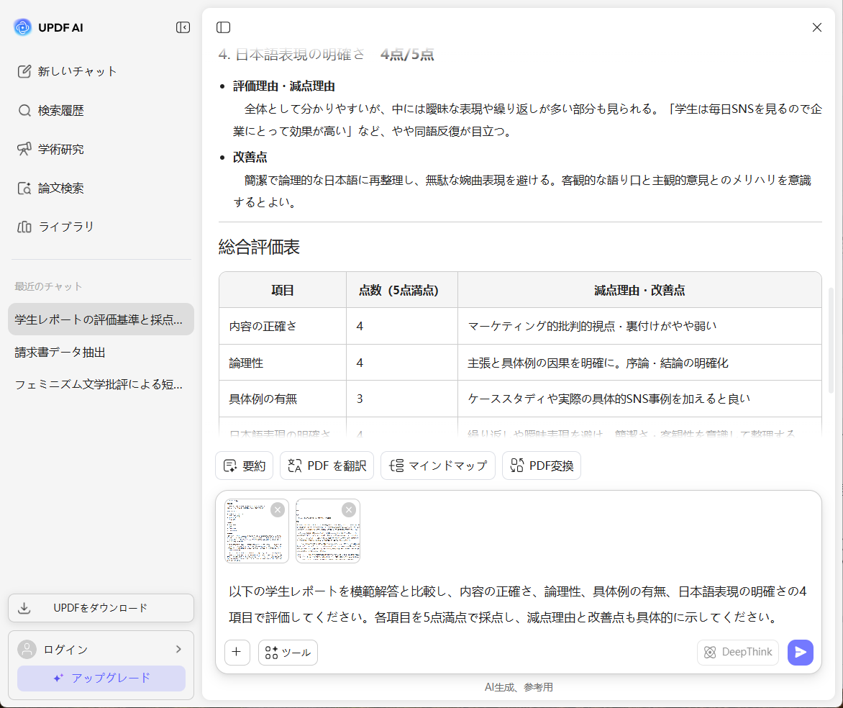Viewport: 843px width, 708px height.
Task: Click the UPDF AI logo icon
Action: (x=22, y=27)
